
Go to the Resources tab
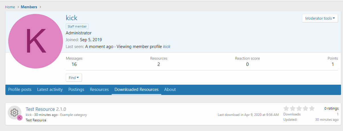(99, 90)
